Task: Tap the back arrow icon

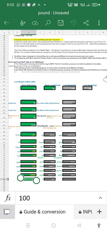Action: coord(7,23)
